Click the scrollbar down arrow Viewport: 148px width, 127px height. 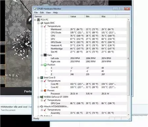(128, 115)
